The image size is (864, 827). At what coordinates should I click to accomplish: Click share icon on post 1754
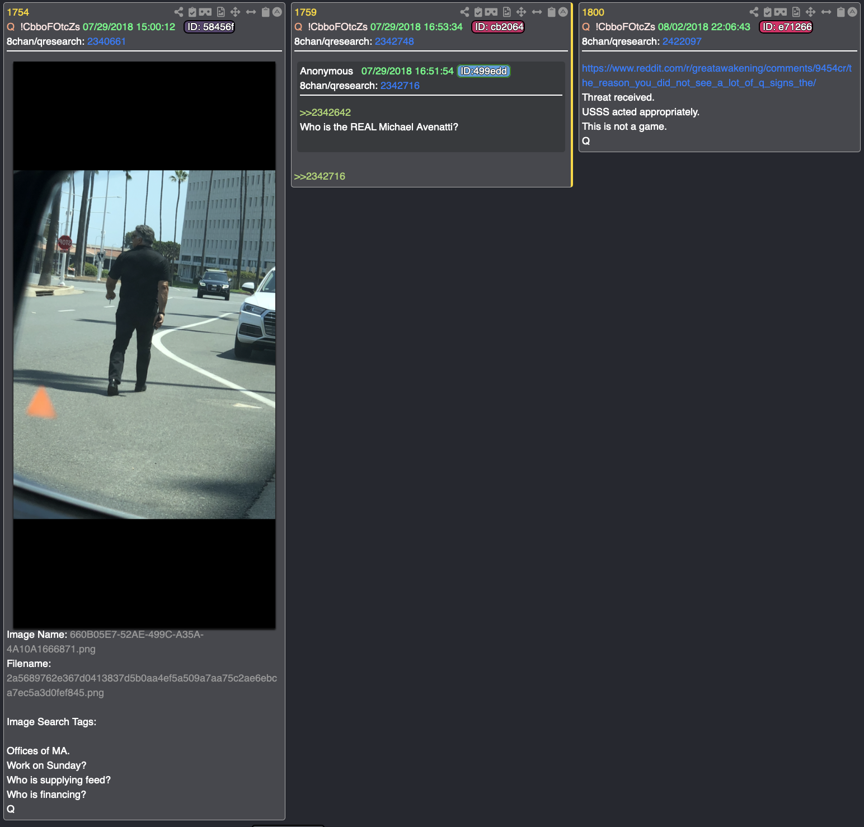[179, 12]
